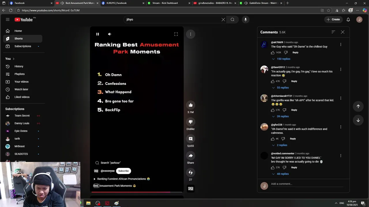369x207 pixels.
Task: Go to the next Short
Action: 358,120
